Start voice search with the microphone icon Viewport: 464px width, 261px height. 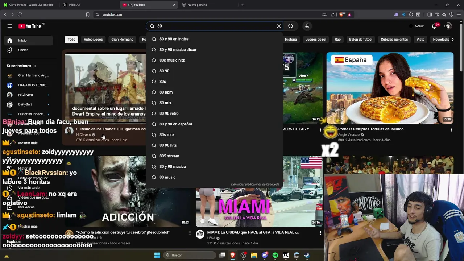307,26
